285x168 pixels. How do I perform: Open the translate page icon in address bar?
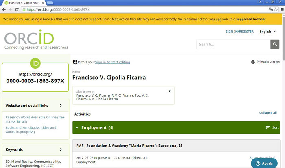pyautogui.click(x=271, y=9)
